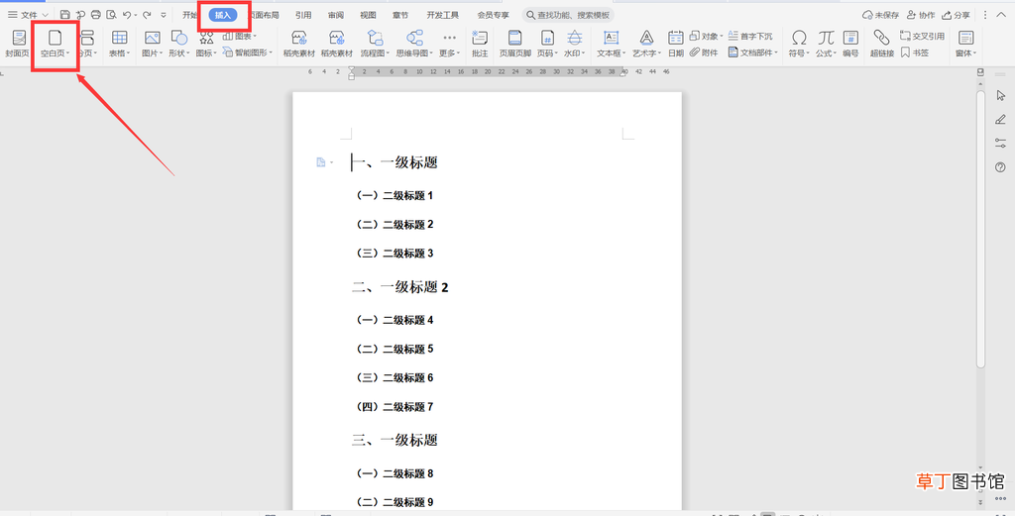The height and width of the screenshot is (516, 1015).
Task: Collapse the ribbon with the up chevron
Action: click(1001, 14)
